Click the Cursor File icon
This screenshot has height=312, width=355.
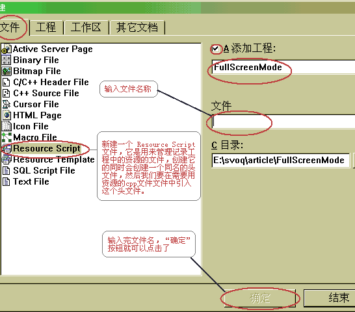(7, 105)
